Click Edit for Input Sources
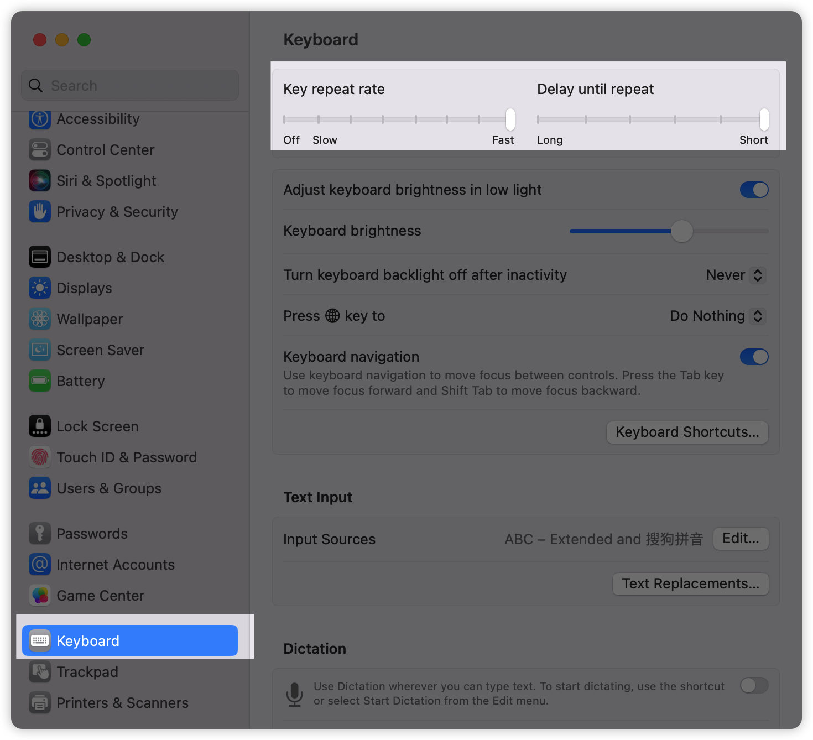813x740 pixels. pos(741,539)
